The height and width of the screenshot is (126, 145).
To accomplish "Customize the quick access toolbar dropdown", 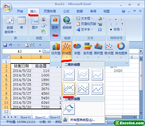I will pyautogui.click(x=40, y=45).
